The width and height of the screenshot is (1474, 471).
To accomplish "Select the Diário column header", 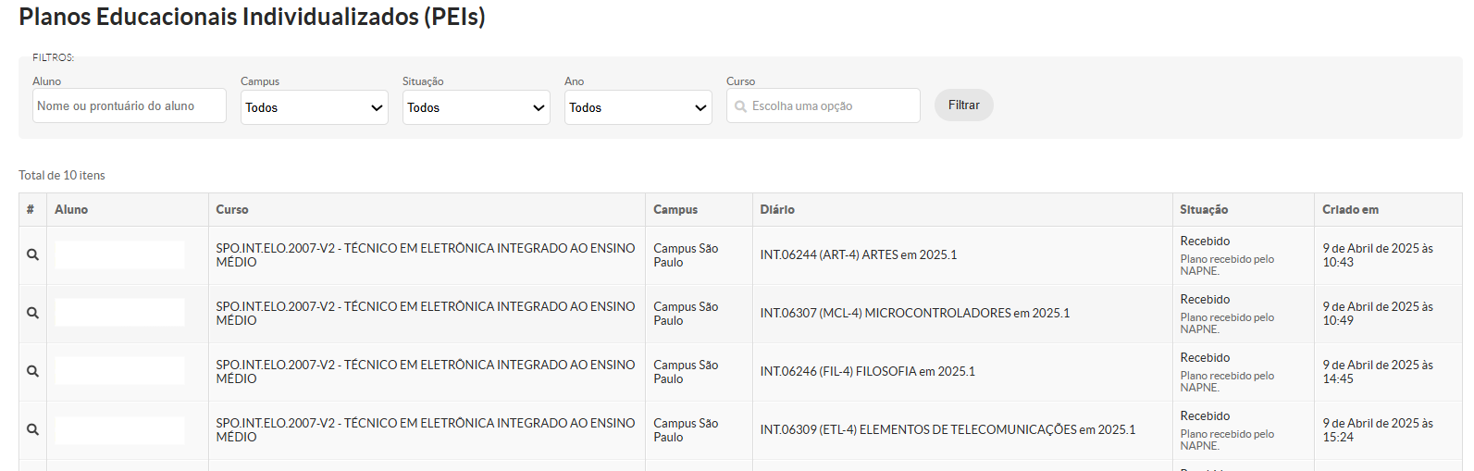I will (777, 210).
